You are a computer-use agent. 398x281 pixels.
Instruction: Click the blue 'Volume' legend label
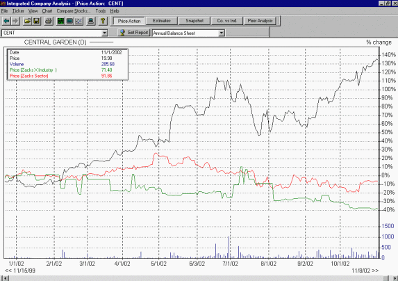pos(17,64)
